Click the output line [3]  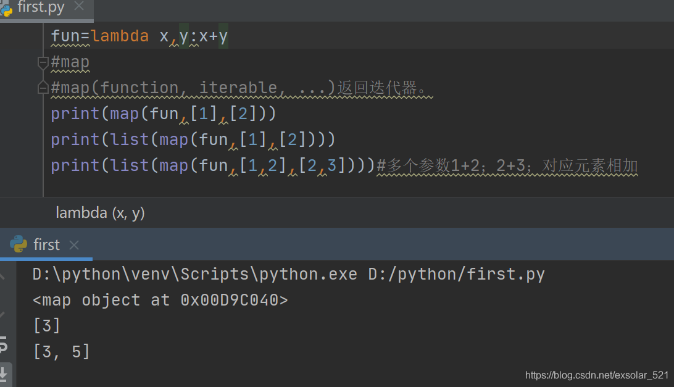(47, 326)
